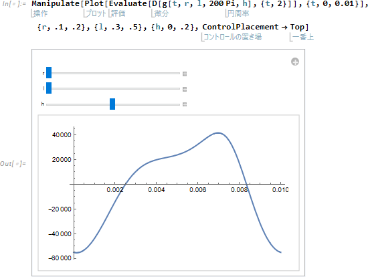Click the -60 000 y-axis tick label
This screenshot has height=277, width=368.
pos(60,258)
